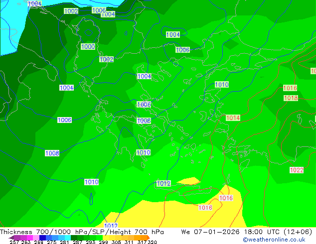Select the cyan swatch in the color scale

(68, 238)
